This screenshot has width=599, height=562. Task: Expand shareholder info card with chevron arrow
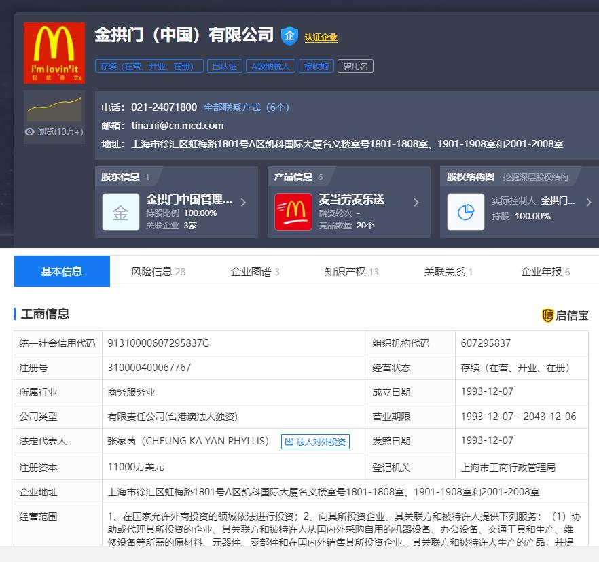[244, 202]
